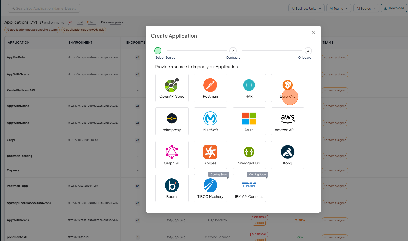Sort by the APPLICATION column header

pos(19,43)
